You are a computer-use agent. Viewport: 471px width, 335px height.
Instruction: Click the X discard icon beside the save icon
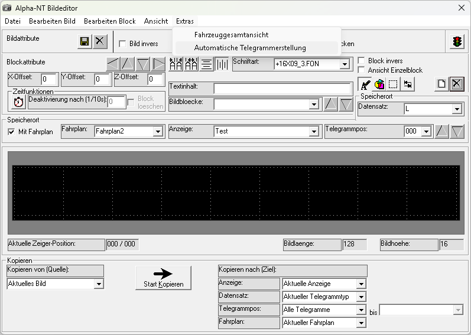tap(100, 41)
